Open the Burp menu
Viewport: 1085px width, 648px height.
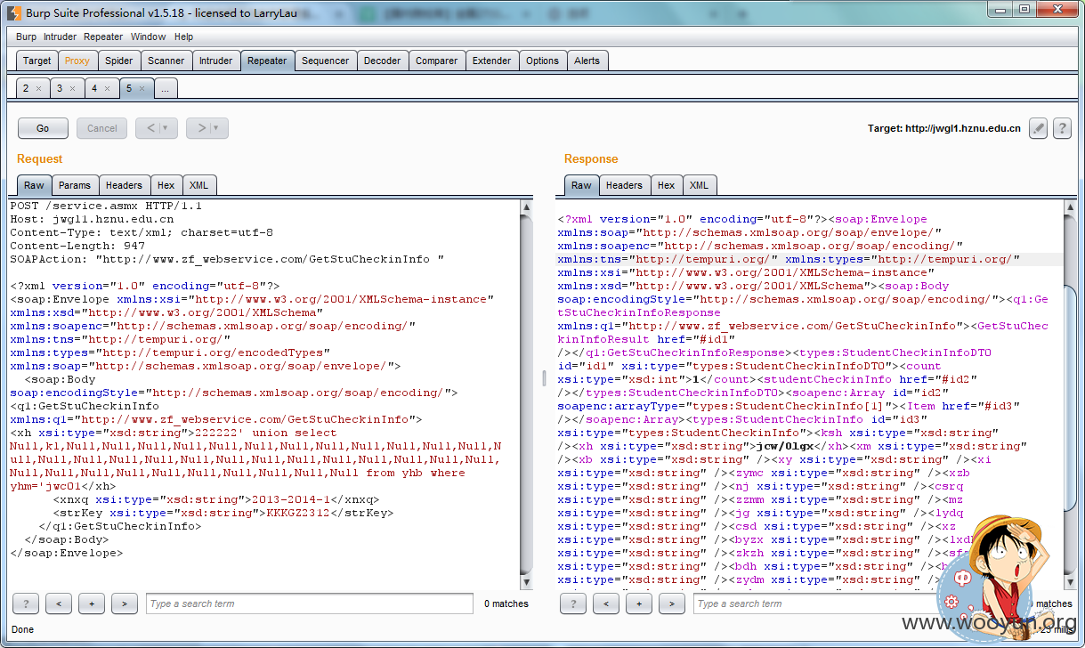(26, 36)
